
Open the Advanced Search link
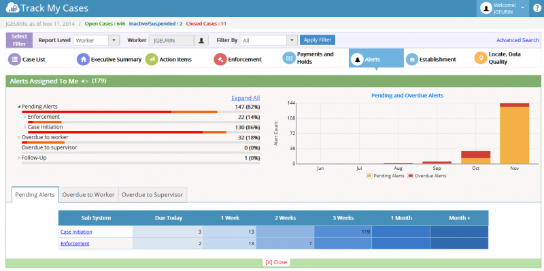pos(517,40)
